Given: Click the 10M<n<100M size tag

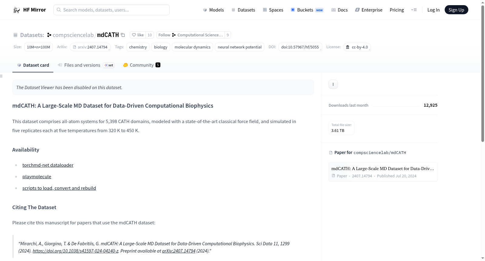Looking at the screenshot, I should 38,47.
